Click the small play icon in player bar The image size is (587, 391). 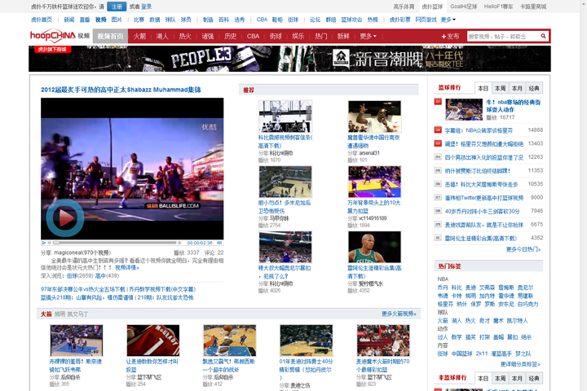click(44, 243)
